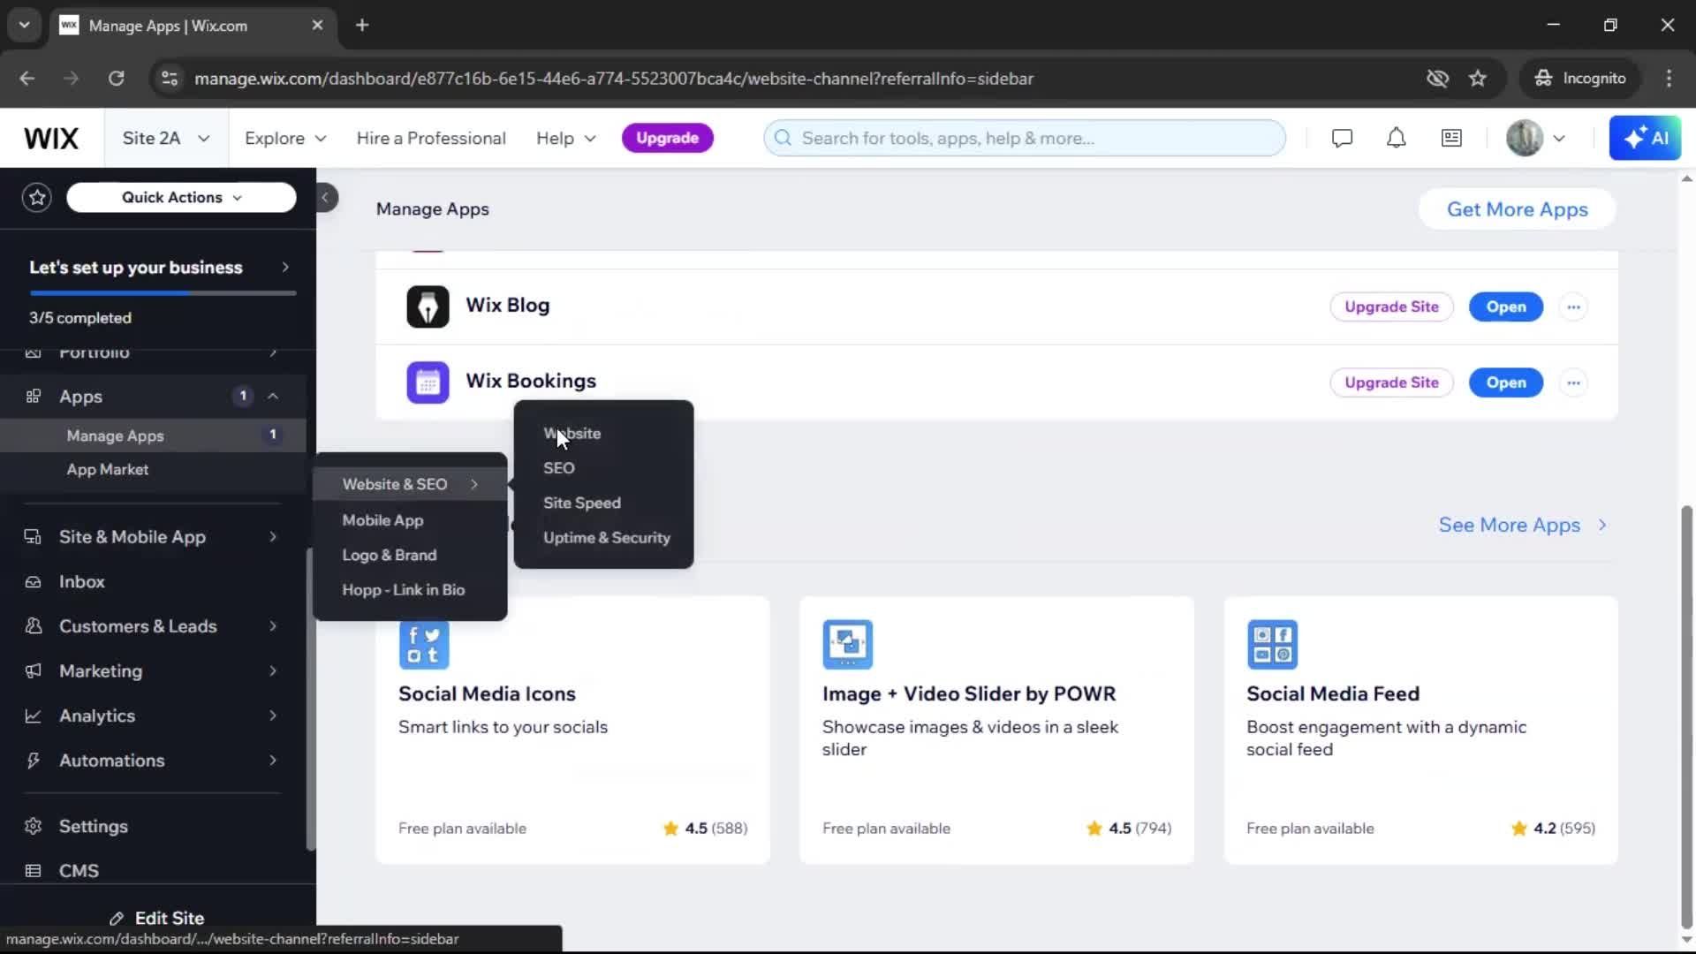This screenshot has height=954, width=1696.
Task: Click the browser address bar URL
Action: pos(613,79)
